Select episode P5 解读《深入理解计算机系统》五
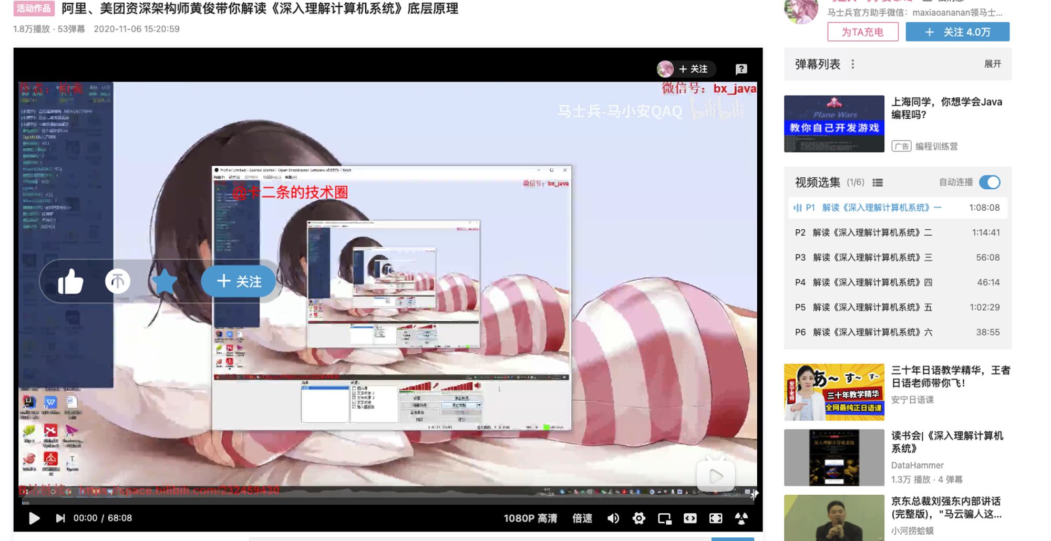The width and height of the screenshot is (1051, 541). pos(898,307)
